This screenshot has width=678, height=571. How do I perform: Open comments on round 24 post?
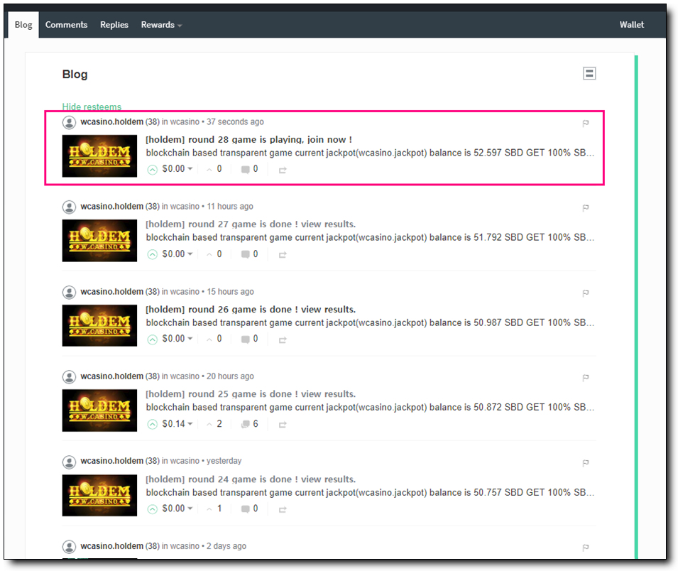click(249, 509)
